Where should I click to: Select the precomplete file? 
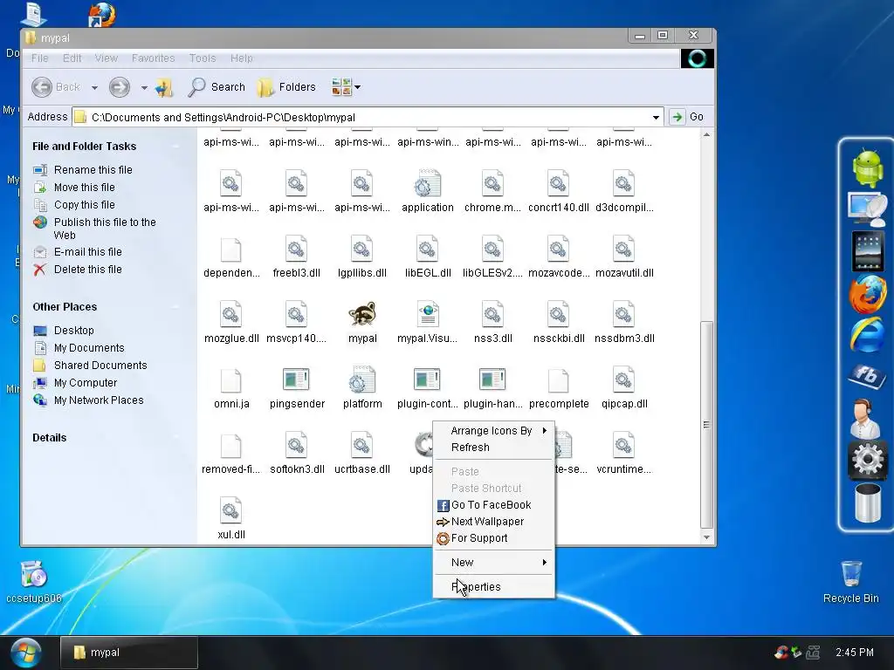558,380
